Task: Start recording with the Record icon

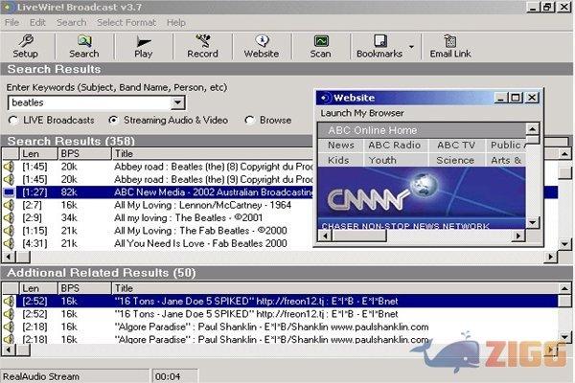Action: coord(202,46)
